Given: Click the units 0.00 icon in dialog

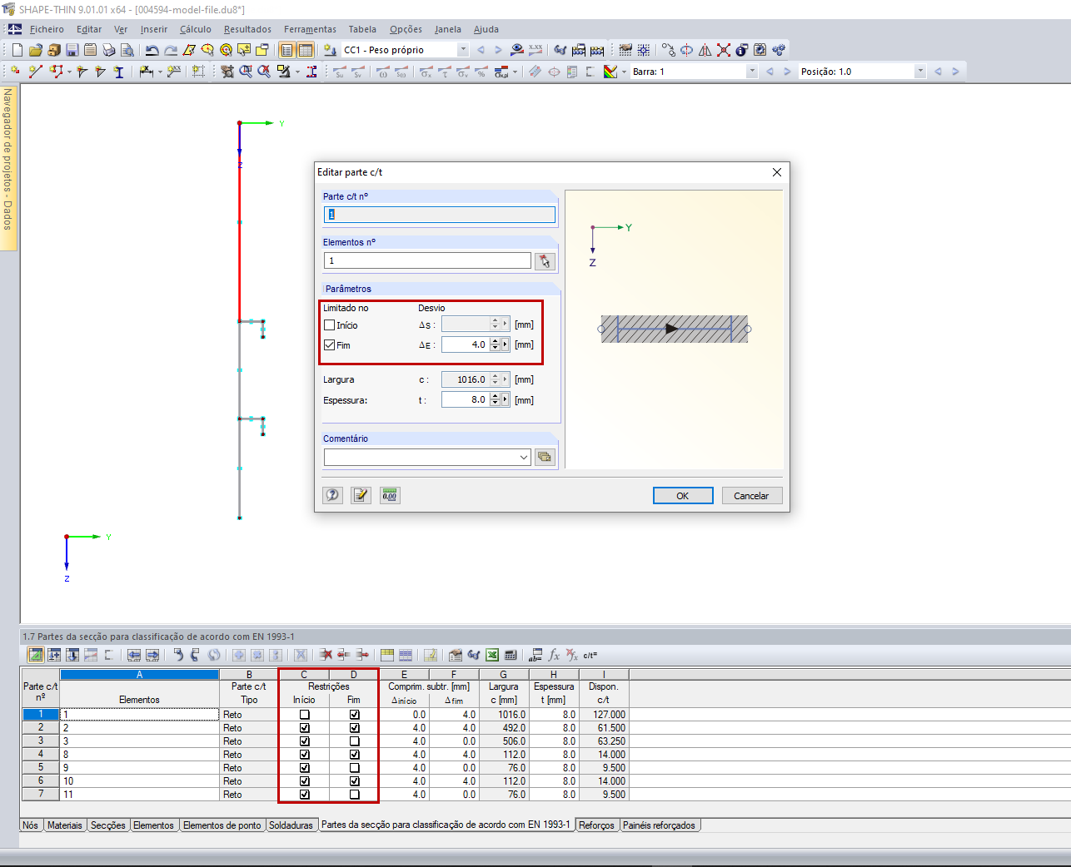Looking at the screenshot, I should pyautogui.click(x=389, y=495).
